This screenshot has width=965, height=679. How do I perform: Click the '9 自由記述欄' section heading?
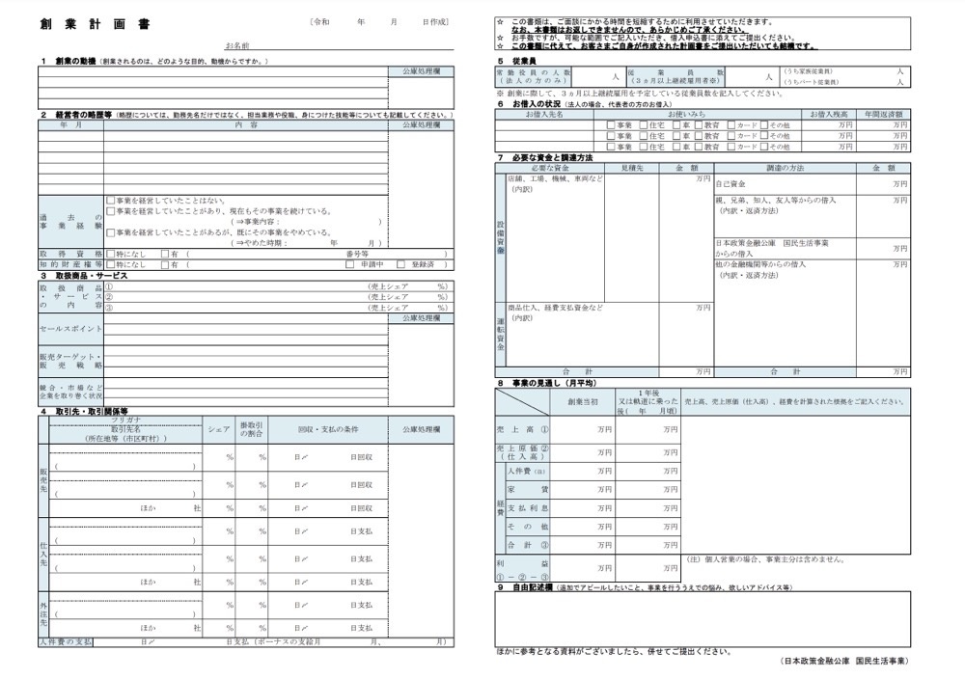click(525, 586)
